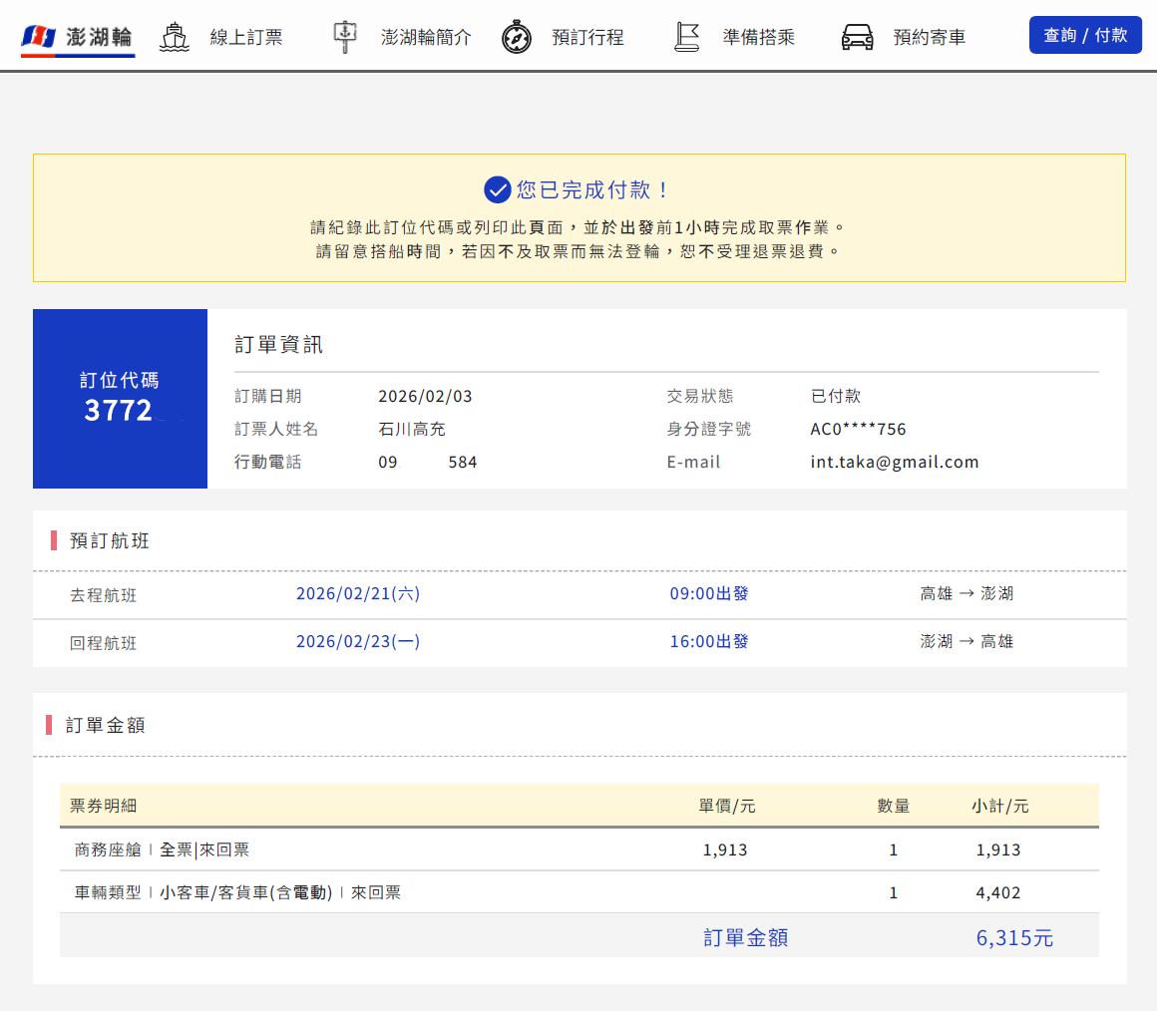Click the signpost icon for 澎湖輪簡介
This screenshot has width=1157, height=1011.
344,37
